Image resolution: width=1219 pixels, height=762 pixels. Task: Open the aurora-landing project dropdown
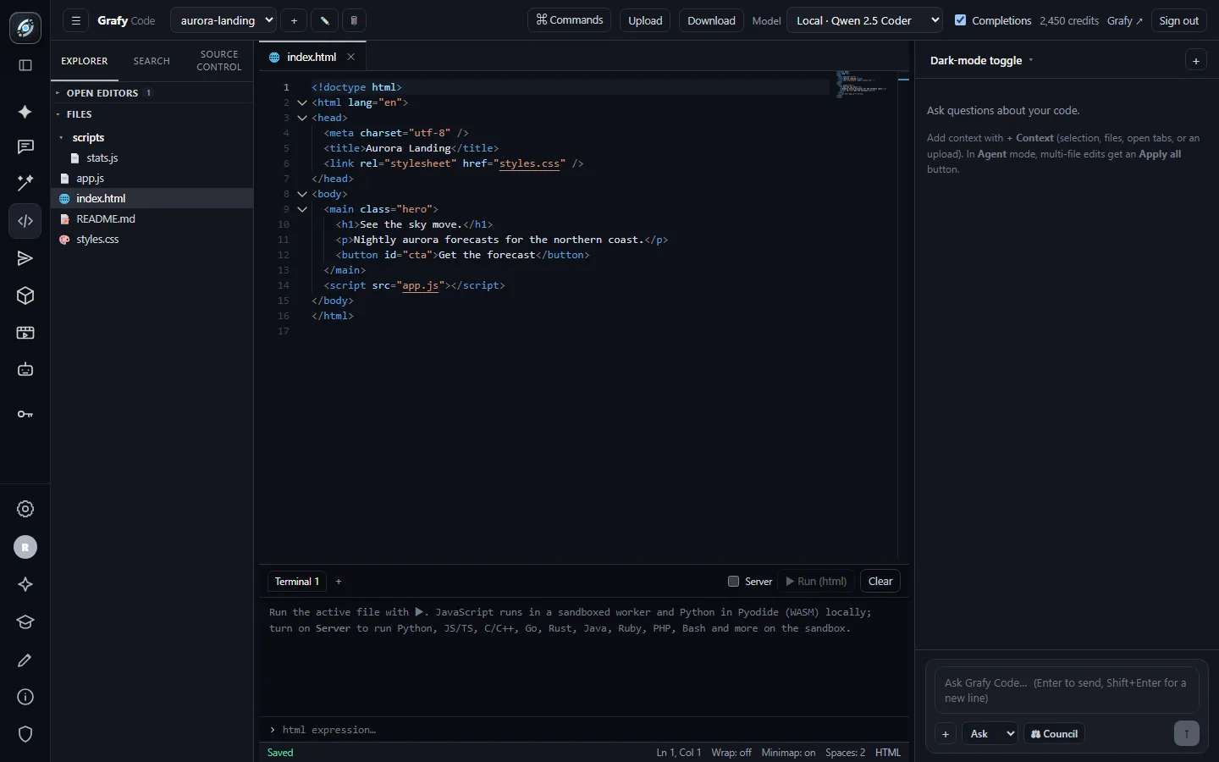pyautogui.click(x=223, y=20)
